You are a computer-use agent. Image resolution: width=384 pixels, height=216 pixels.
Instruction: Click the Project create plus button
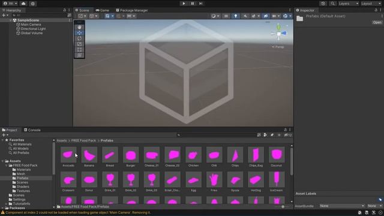click(5, 135)
